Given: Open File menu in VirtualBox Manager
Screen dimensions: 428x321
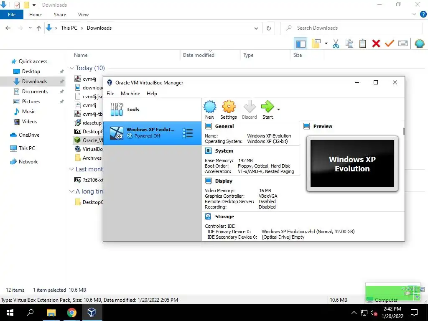Looking at the screenshot, I should [110, 94].
